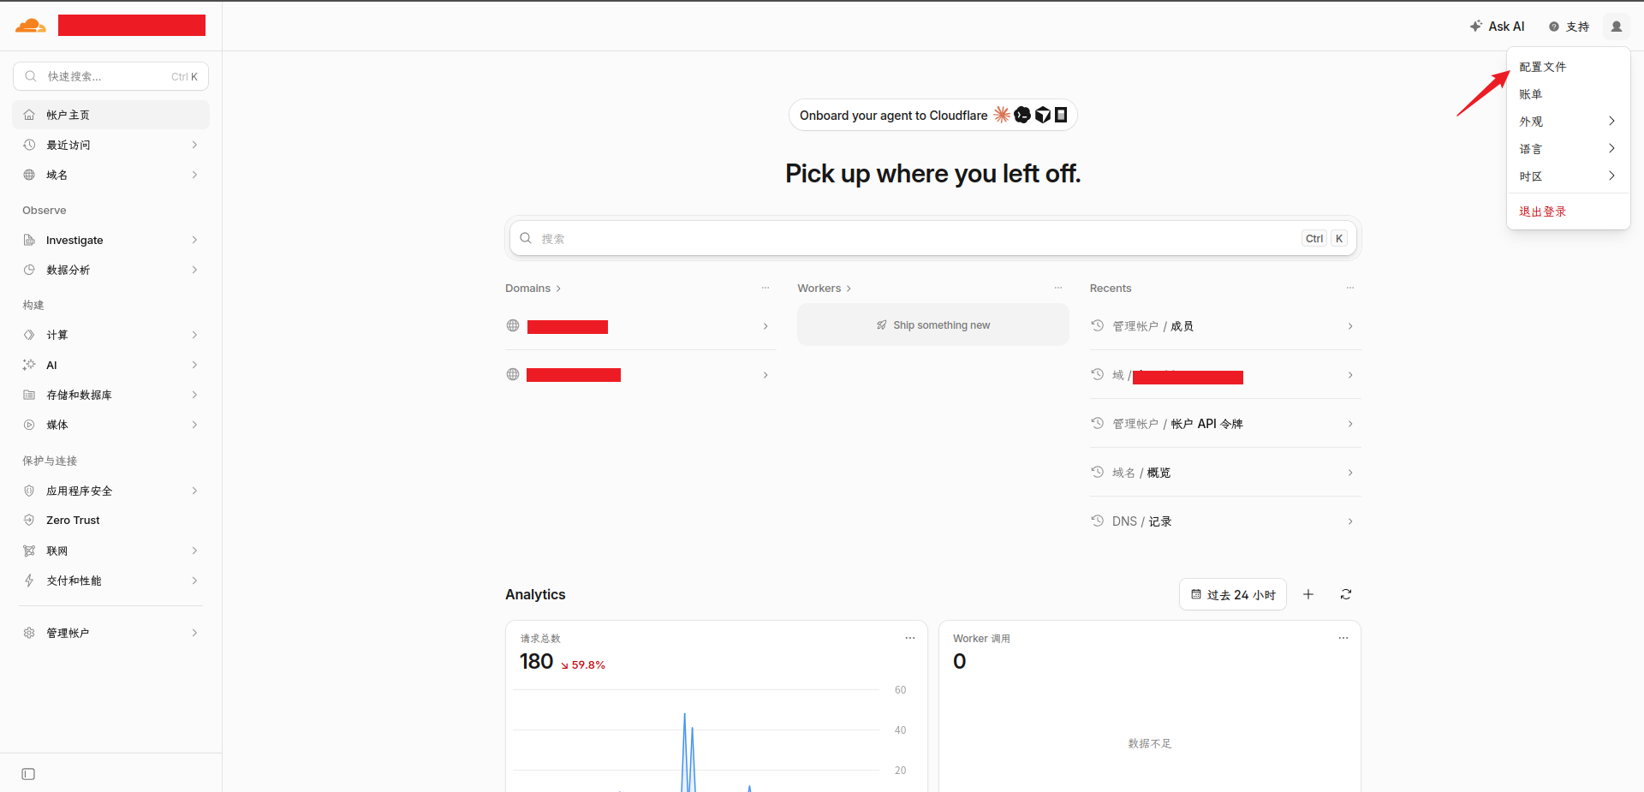This screenshot has width=1644, height=792.
Task: Choose 退出登录 to sign out
Action: [1569, 211]
